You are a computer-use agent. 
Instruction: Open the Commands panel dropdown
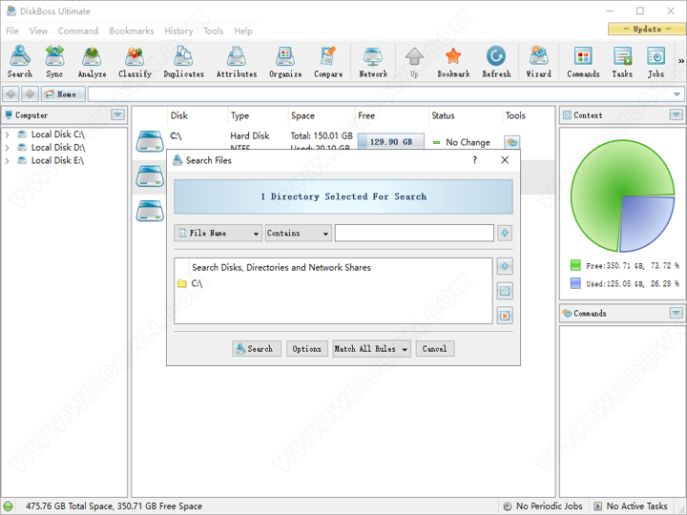point(677,313)
